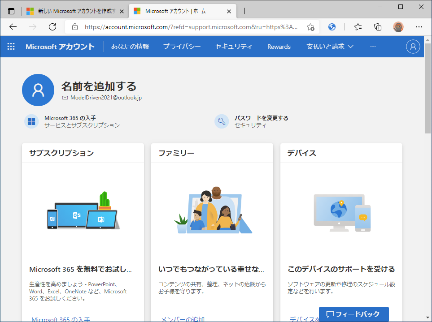Image resolution: width=432 pixels, height=322 pixels.
Task: Open パスワードを変更する quick link
Action: tap(261, 118)
